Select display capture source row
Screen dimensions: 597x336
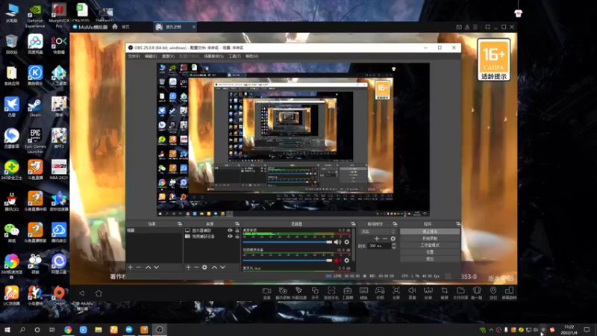(212, 231)
